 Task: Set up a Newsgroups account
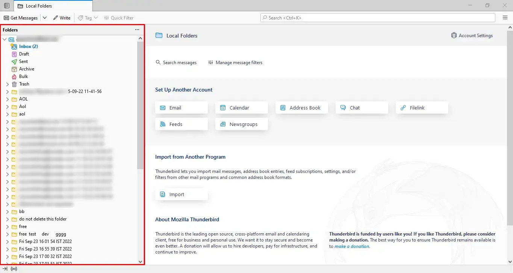pyautogui.click(x=242, y=124)
